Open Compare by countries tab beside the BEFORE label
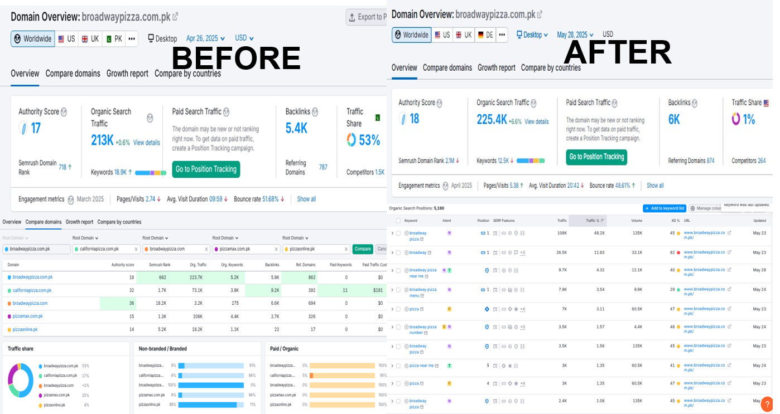This screenshot has width=780, height=414. (187, 74)
